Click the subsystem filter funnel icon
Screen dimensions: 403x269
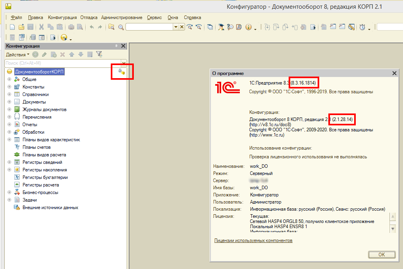click(99, 54)
